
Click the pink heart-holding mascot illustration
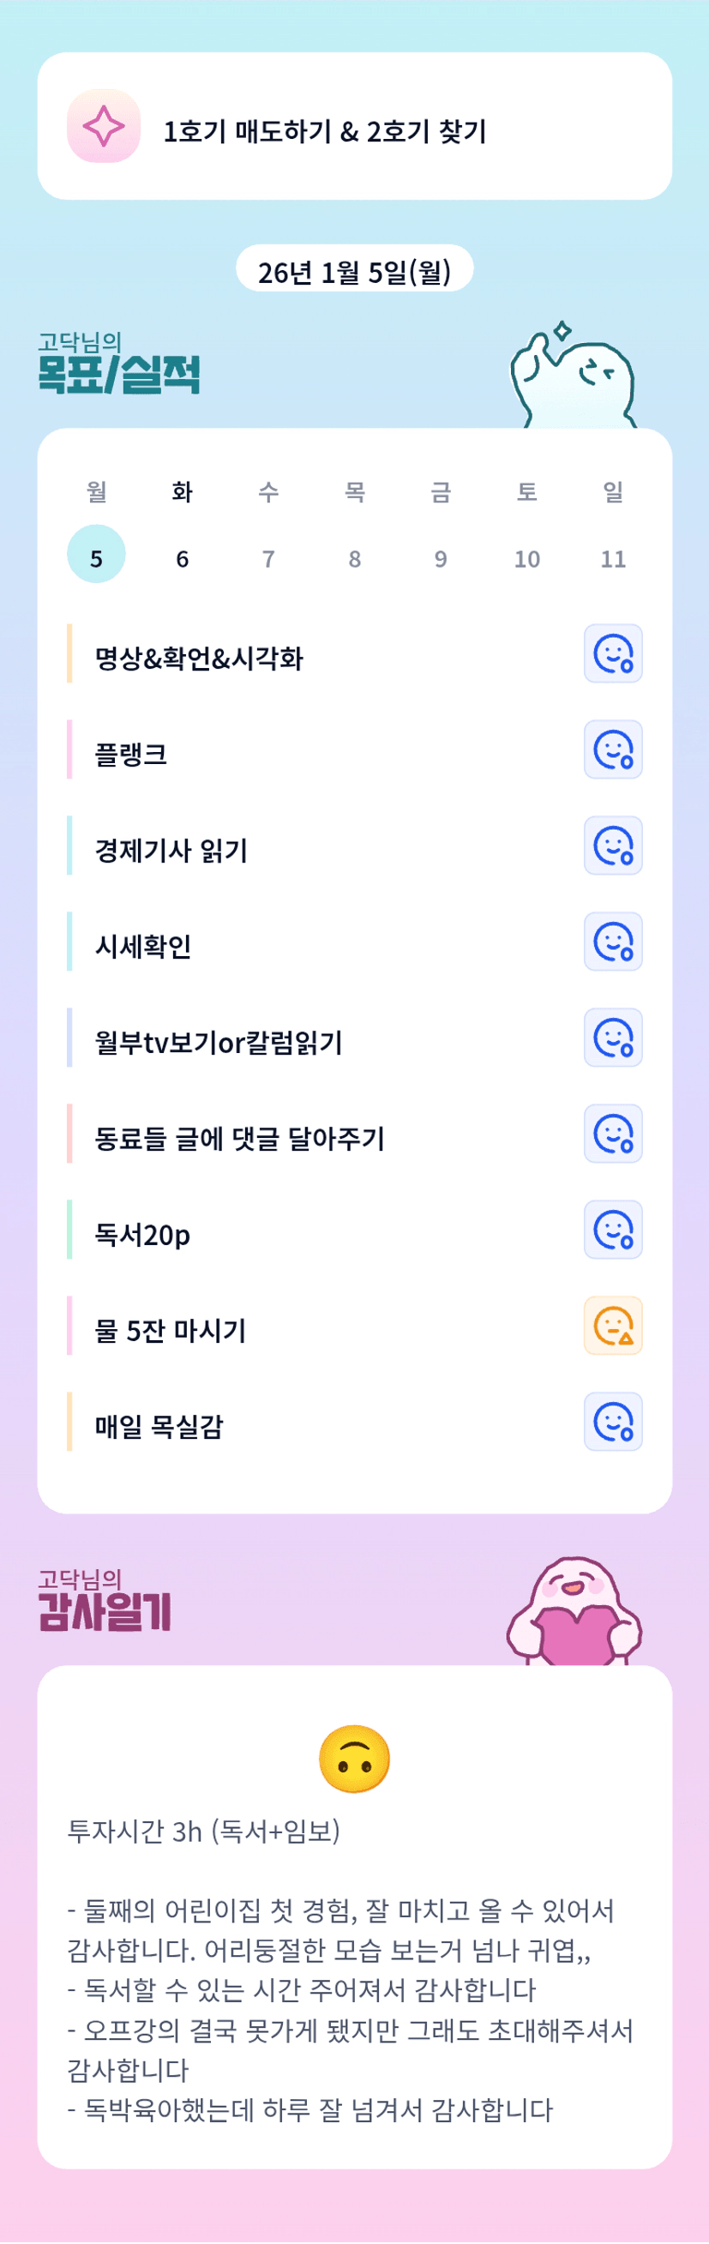575,1613
